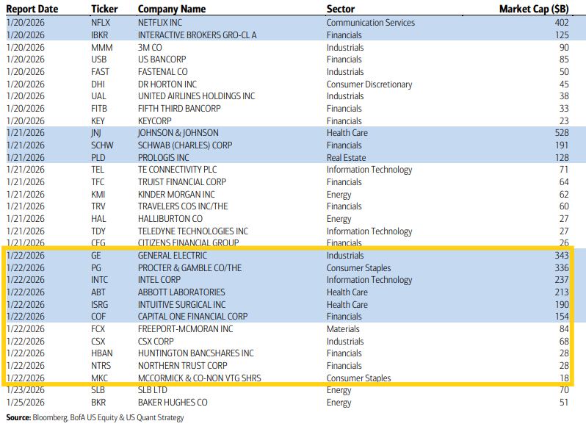This screenshot has width=586, height=432.
Task: Select 3M CO company name
Action: coord(150,48)
